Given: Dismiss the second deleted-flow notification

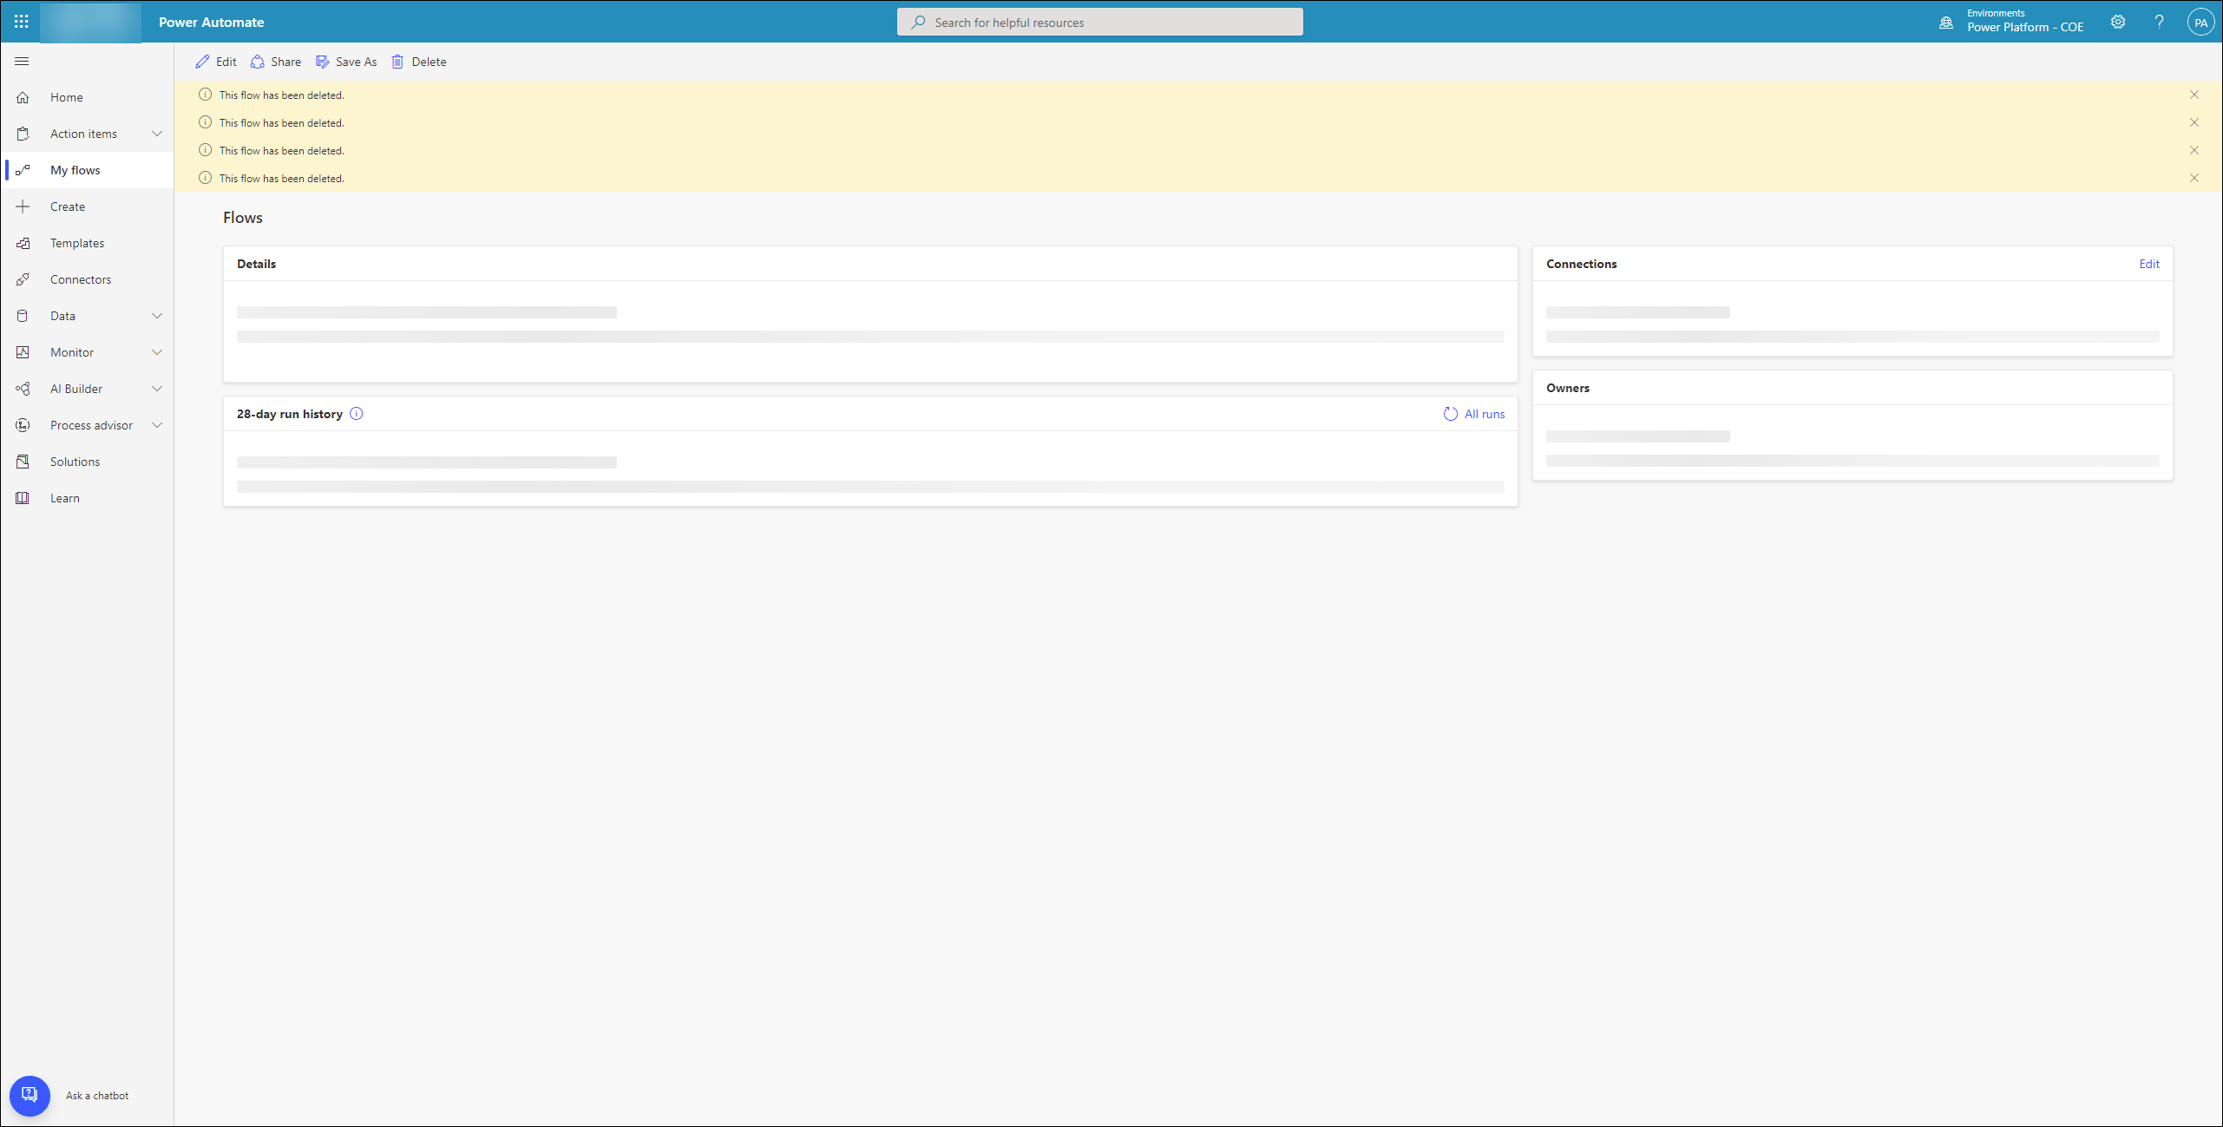Looking at the screenshot, I should point(2193,122).
